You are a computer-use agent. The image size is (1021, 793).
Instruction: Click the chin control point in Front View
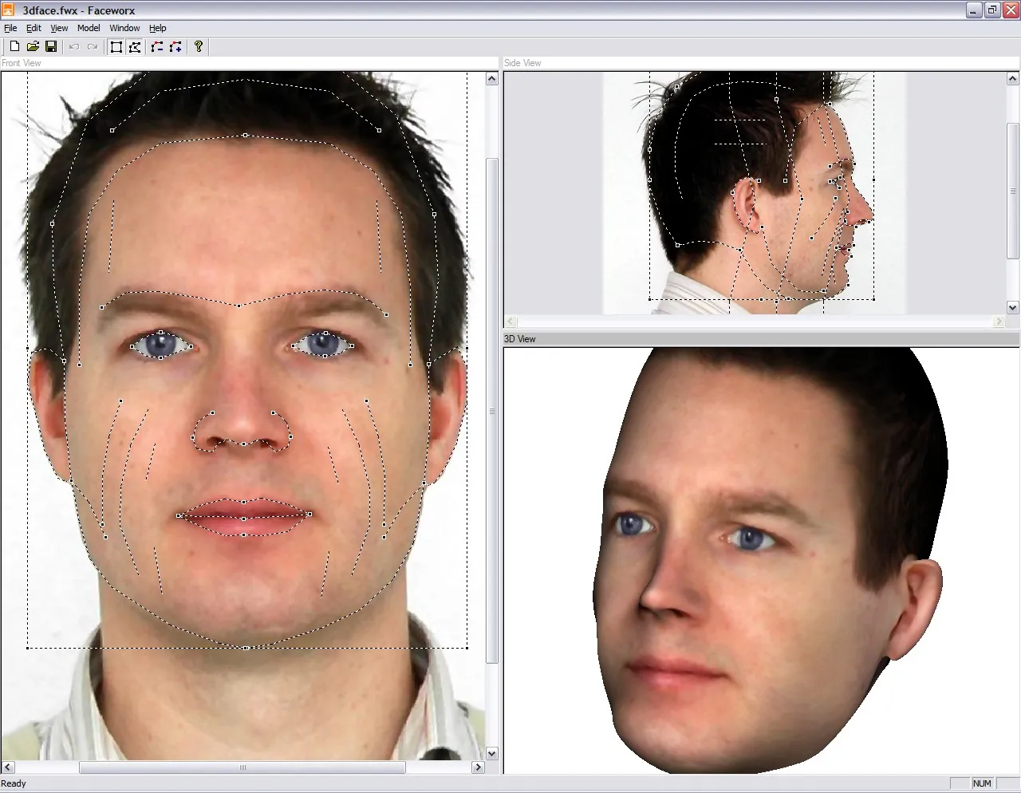click(246, 648)
